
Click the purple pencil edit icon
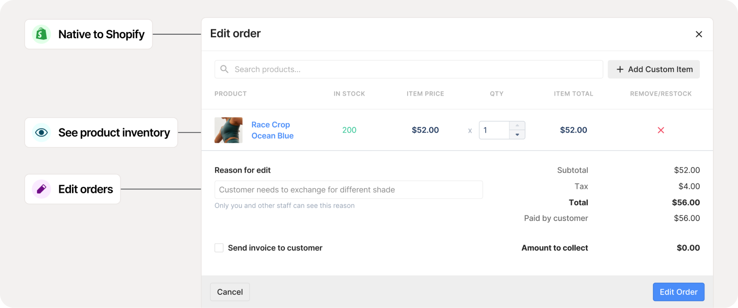(x=41, y=189)
